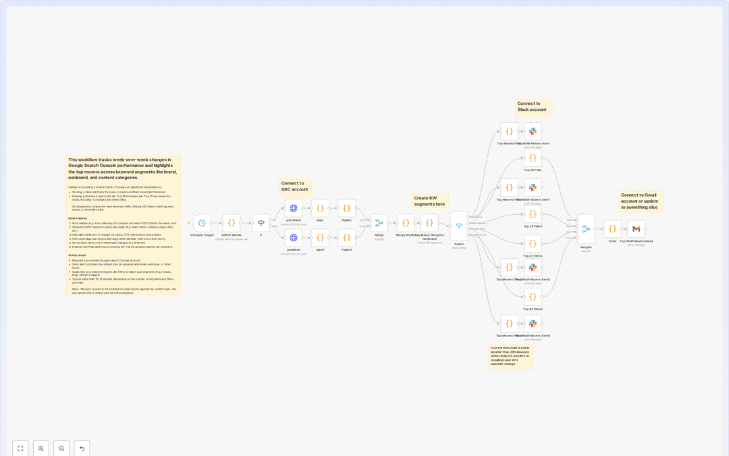Click the fit-to-screen button
Viewport: 729px width, 456px height.
20,448
